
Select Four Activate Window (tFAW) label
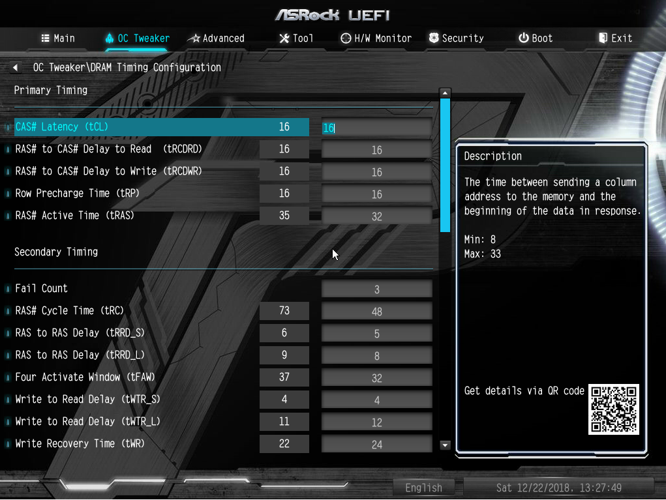click(85, 377)
